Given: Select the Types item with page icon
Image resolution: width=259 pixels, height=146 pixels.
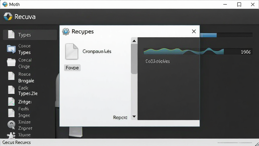Looking at the screenshot, I should coord(30,35).
